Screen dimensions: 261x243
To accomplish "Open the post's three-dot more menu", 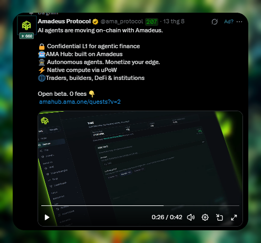I will [239, 22].
